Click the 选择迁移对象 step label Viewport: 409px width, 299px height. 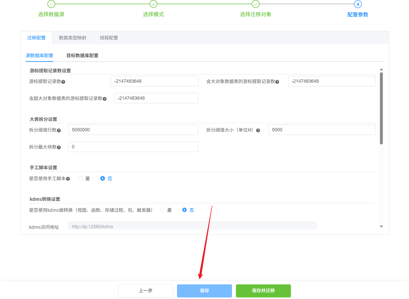pos(256,14)
